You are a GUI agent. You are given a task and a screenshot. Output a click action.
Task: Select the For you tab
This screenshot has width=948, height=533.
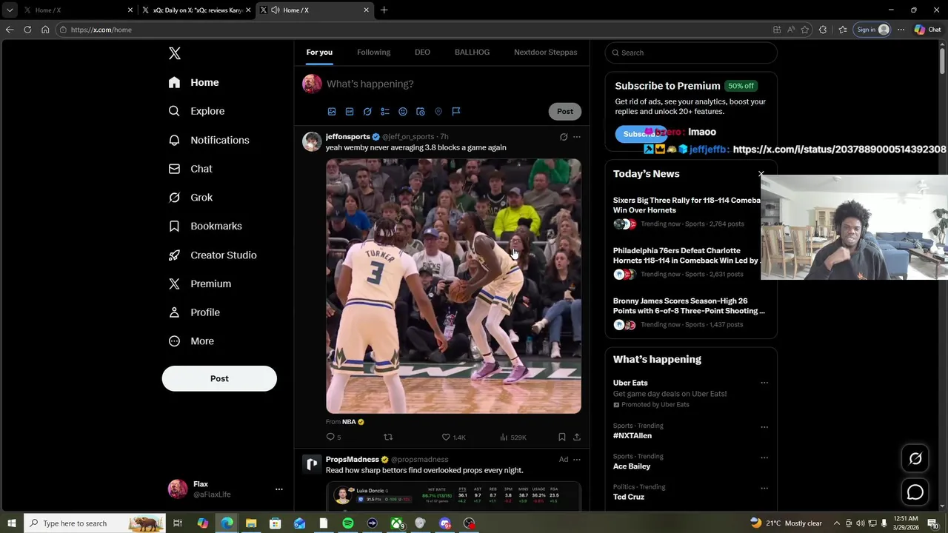click(319, 52)
